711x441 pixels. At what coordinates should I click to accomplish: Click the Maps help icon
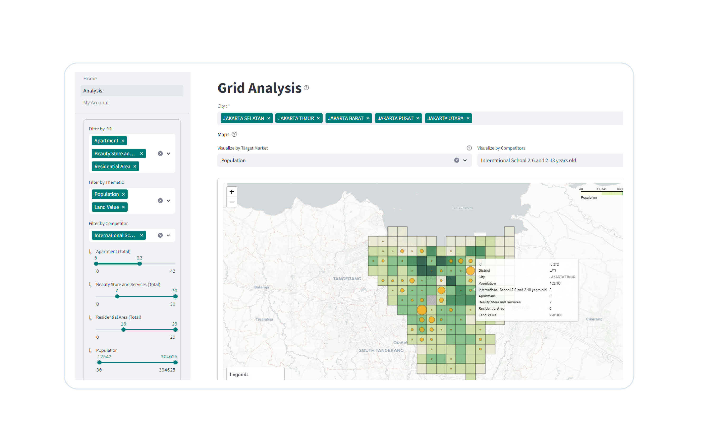pos(234,134)
